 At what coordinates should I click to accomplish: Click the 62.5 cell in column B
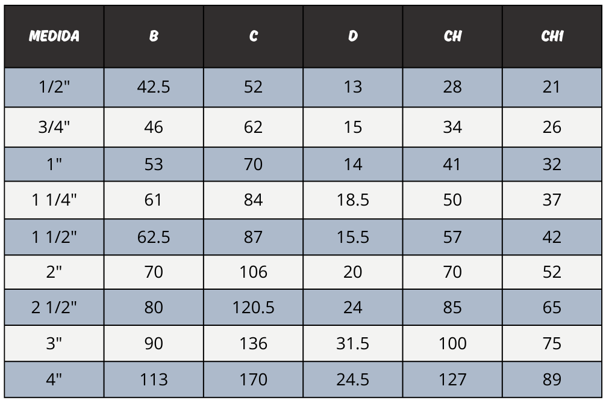154,237
